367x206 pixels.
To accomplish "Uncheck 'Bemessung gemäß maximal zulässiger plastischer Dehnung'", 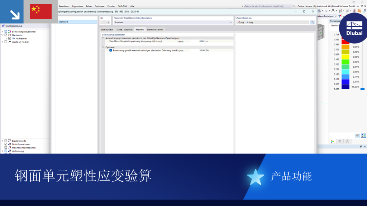I will point(110,50).
